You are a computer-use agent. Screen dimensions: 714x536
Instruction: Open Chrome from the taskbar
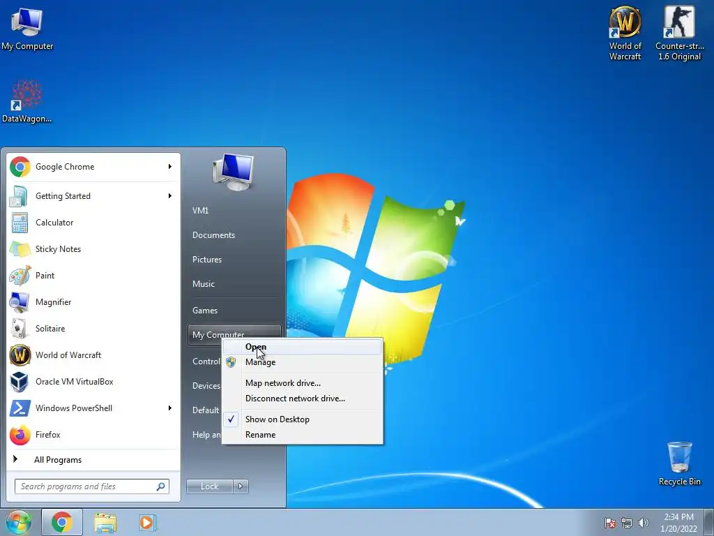62,522
